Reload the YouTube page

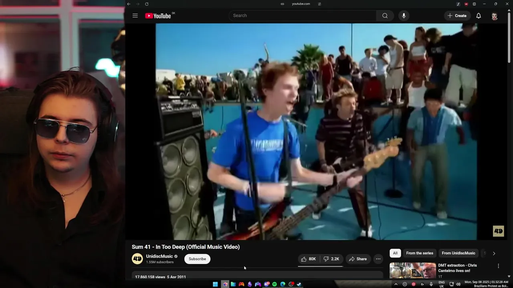147,4
